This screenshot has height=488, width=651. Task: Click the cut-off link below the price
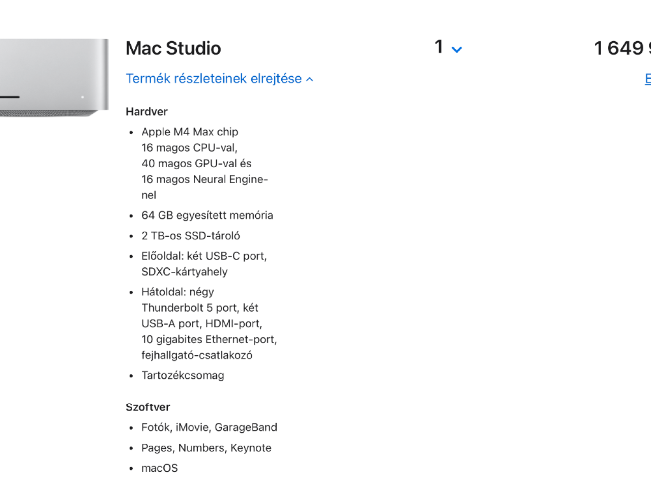click(648, 79)
